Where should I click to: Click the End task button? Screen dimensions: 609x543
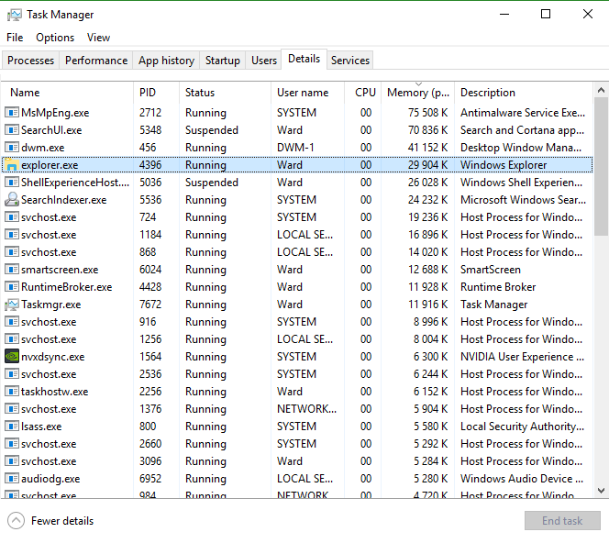562,521
